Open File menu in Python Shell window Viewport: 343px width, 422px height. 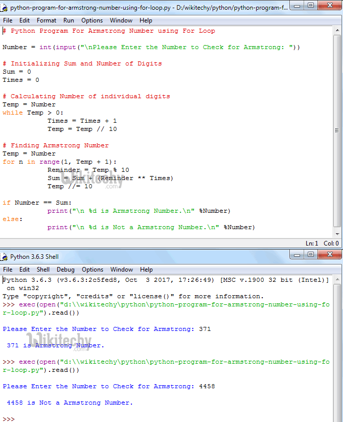[x=8, y=270]
